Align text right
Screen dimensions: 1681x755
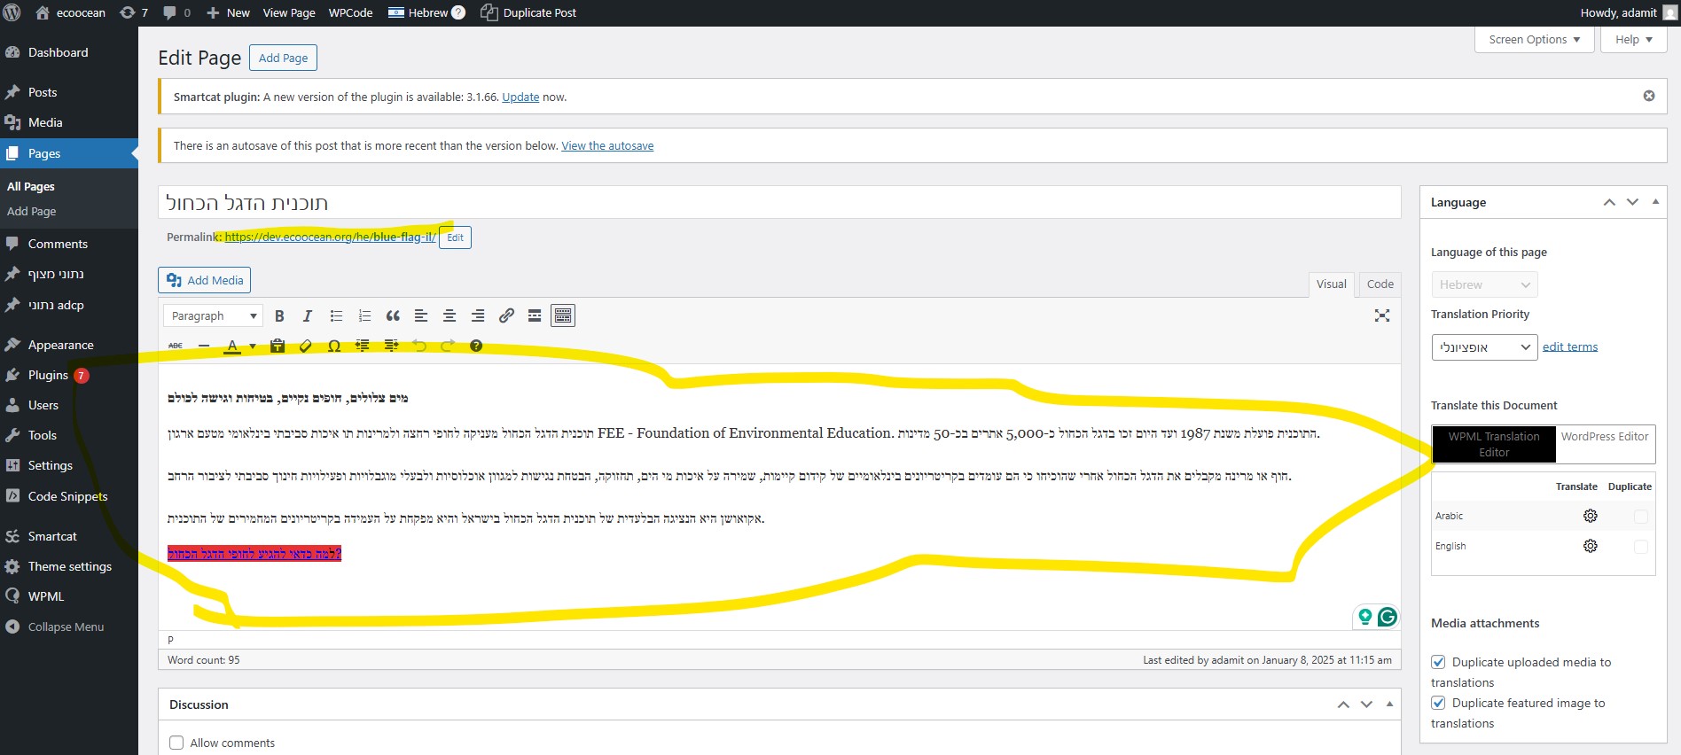tap(478, 315)
